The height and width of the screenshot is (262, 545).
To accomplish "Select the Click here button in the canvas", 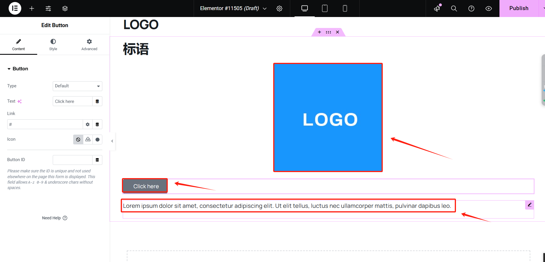I will tap(145, 186).
